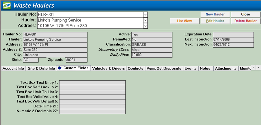Click the Text Box Text Entry 1 field

click(x=92, y=83)
